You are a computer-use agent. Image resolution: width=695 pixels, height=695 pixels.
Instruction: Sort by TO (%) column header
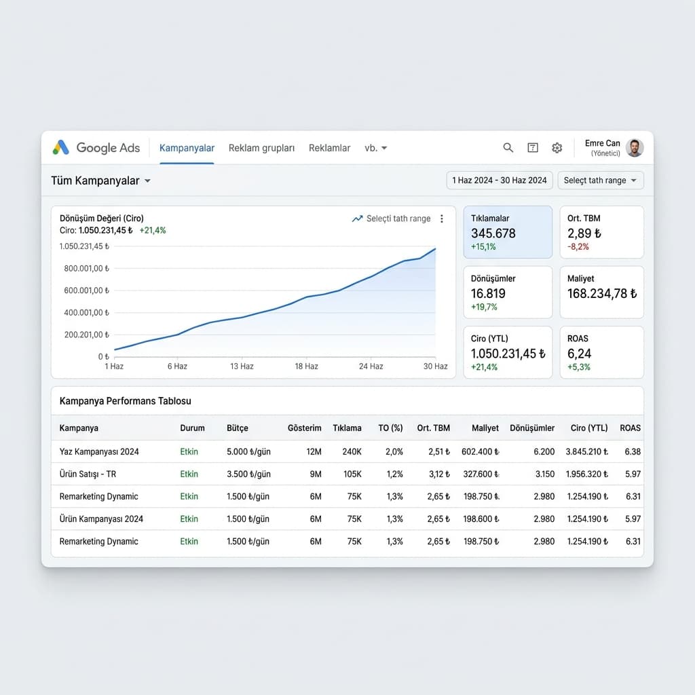(390, 428)
